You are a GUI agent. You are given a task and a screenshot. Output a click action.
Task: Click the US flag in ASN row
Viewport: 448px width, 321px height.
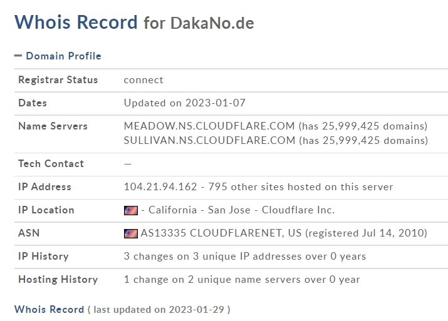[x=131, y=233]
